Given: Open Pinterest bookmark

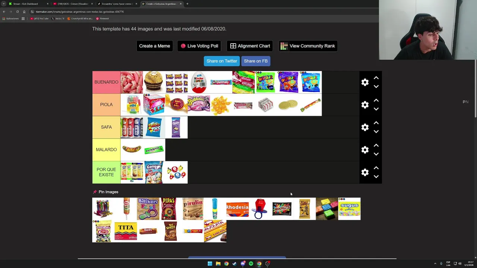Looking at the screenshot, I should pos(102,19).
